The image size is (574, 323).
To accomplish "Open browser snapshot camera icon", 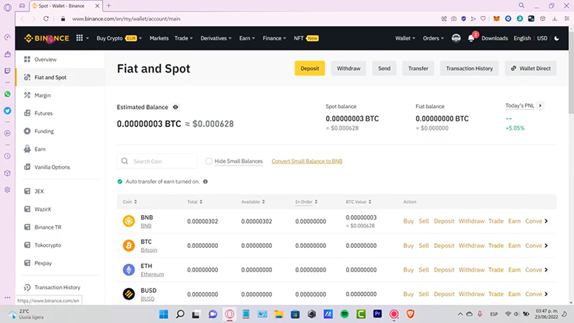I will click(454, 19).
